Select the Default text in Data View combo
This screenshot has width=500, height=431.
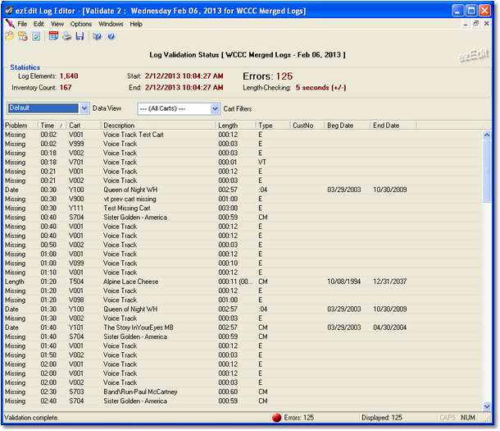(43, 108)
